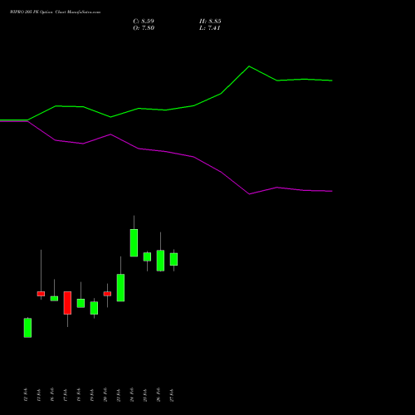Click the small green candle for 25 Feb
415x415 pixels.
click(x=147, y=256)
